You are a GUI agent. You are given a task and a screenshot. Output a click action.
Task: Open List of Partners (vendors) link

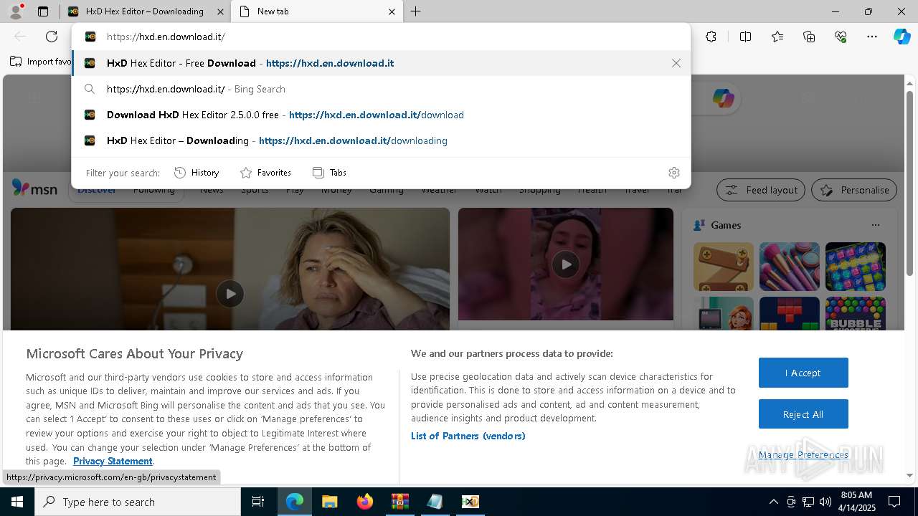pos(468,436)
